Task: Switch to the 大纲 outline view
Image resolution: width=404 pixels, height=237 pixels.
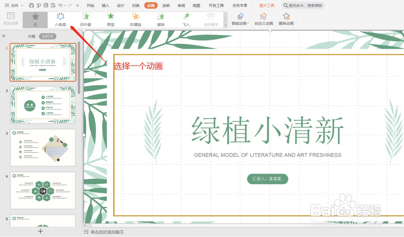Action: point(31,36)
